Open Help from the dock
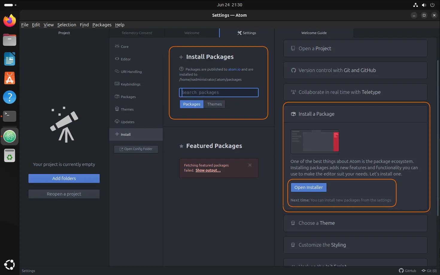The width and height of the screenshot is (440, 275). [10, 97]
